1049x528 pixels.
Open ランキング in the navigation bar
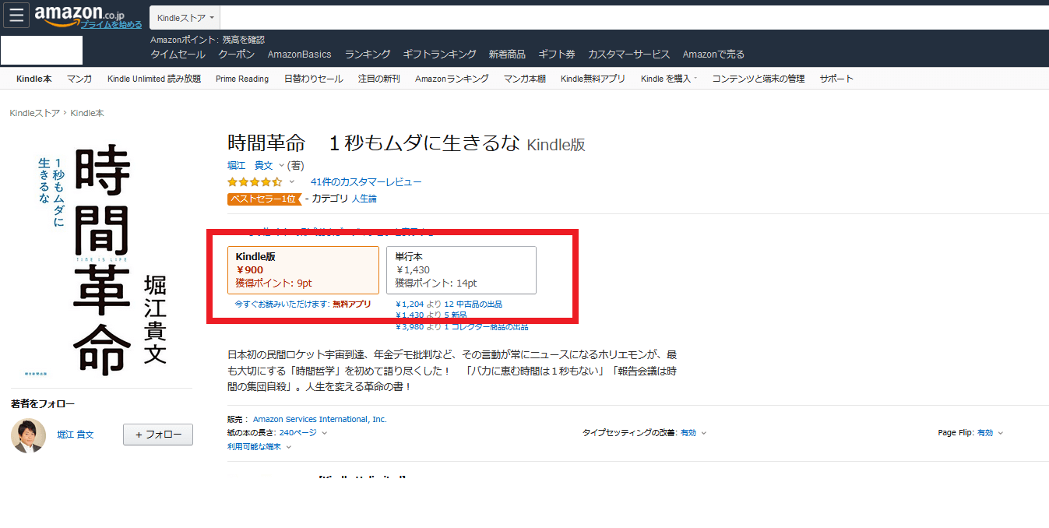click(368, 55)
